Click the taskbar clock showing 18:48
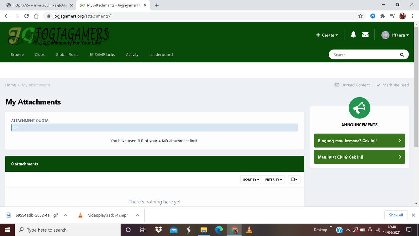The height and width of the screenshot is (236, 419). click(392, 230)
